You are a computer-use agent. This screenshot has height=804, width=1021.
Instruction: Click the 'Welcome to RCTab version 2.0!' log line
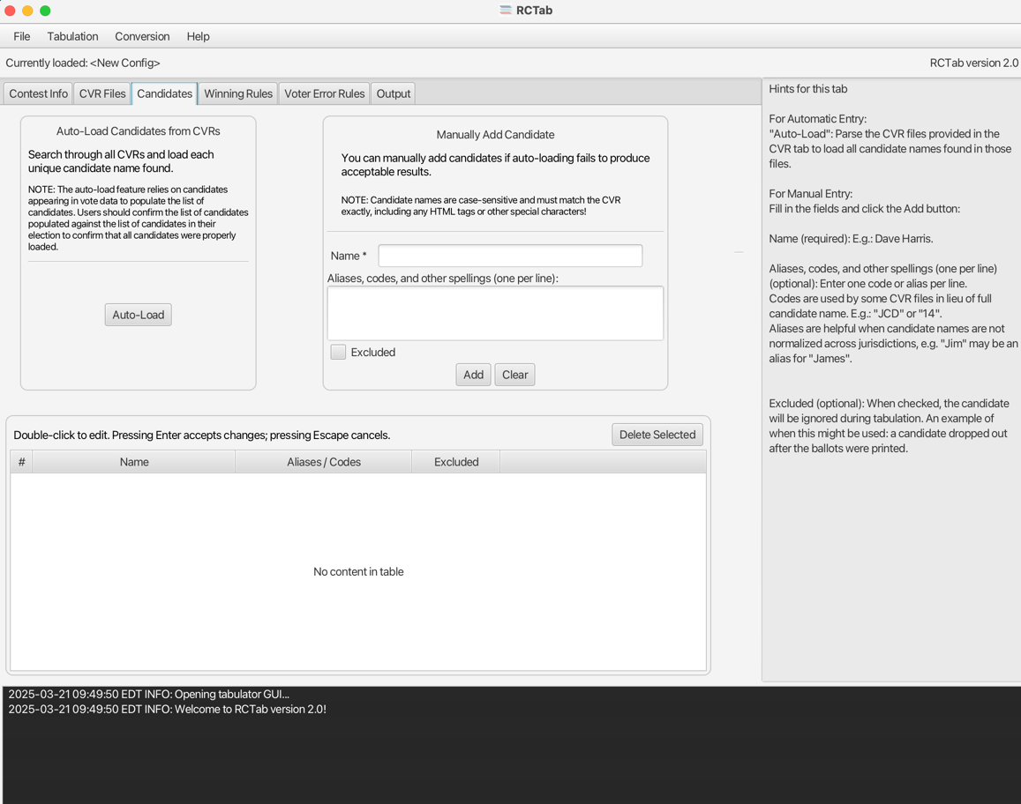click(x=168, y=709)
